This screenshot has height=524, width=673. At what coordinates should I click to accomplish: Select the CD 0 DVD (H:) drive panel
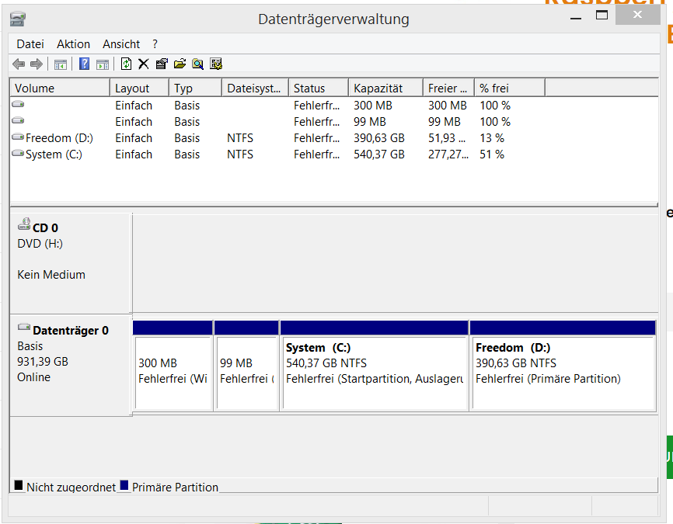[x=71, y=263]
